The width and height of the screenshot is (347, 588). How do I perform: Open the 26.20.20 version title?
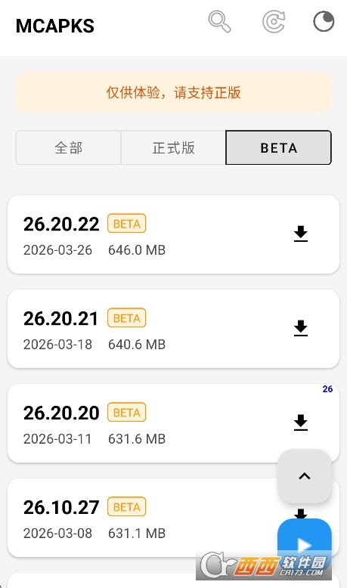pos(61,413)
